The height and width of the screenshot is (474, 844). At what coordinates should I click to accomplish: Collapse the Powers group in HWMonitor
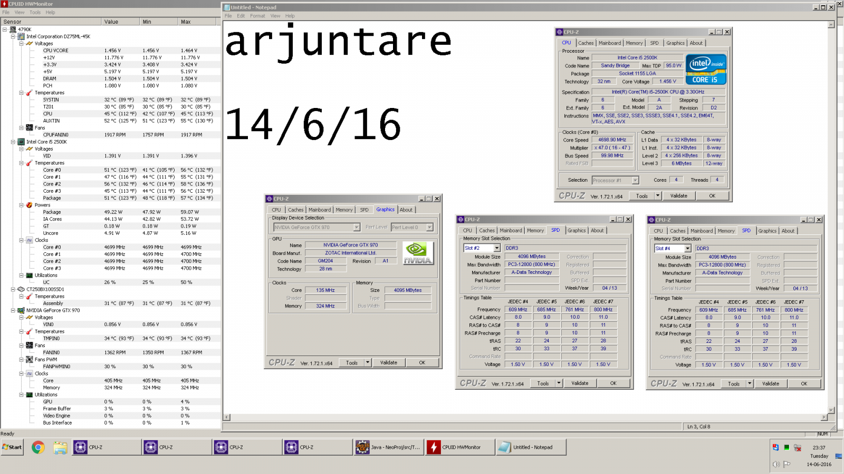[22, 205]
